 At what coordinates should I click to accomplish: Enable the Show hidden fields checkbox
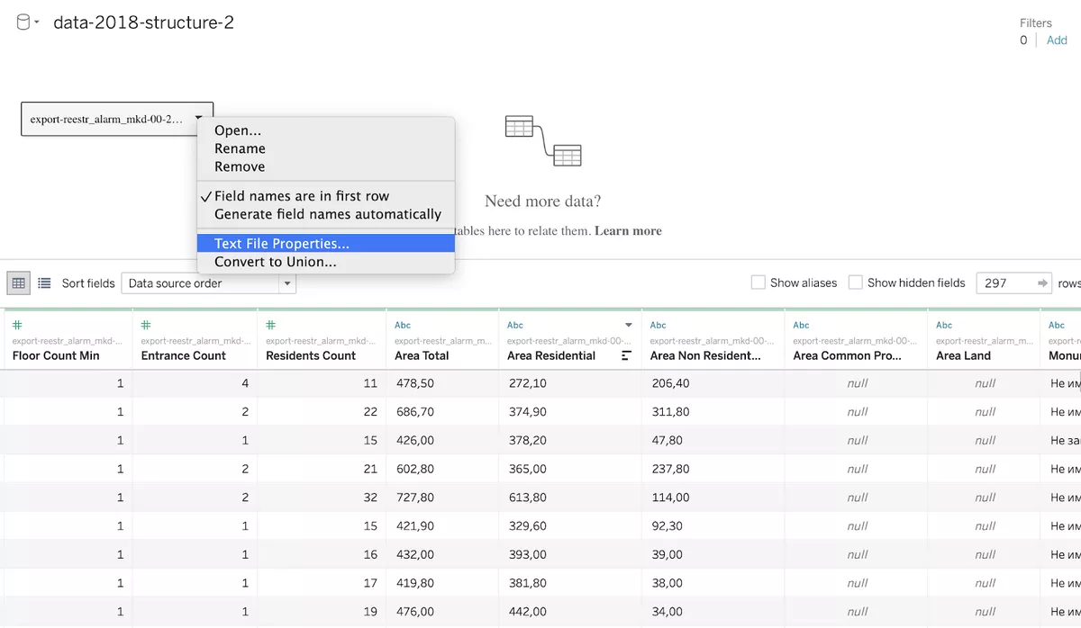(856, 283)
